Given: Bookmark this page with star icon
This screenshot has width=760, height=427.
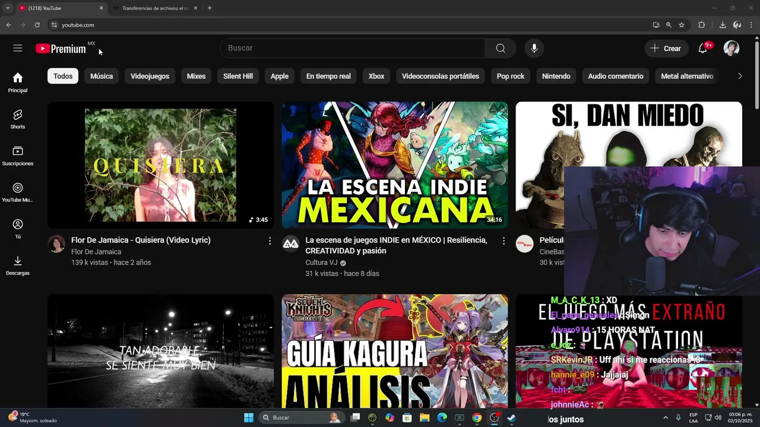Looking at the screenshot, I should (682, 25).
